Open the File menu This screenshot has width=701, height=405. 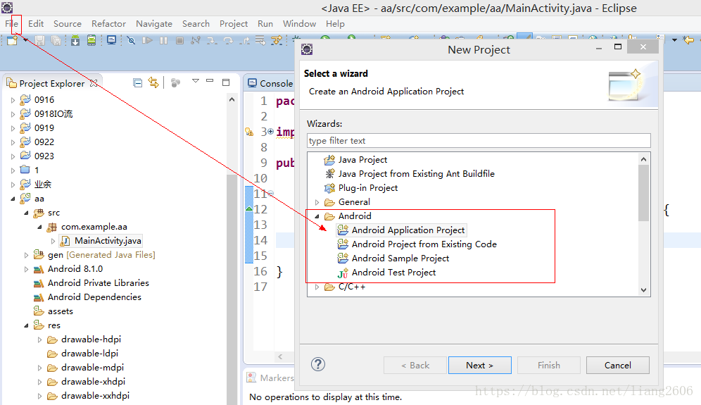click(12, 24)
